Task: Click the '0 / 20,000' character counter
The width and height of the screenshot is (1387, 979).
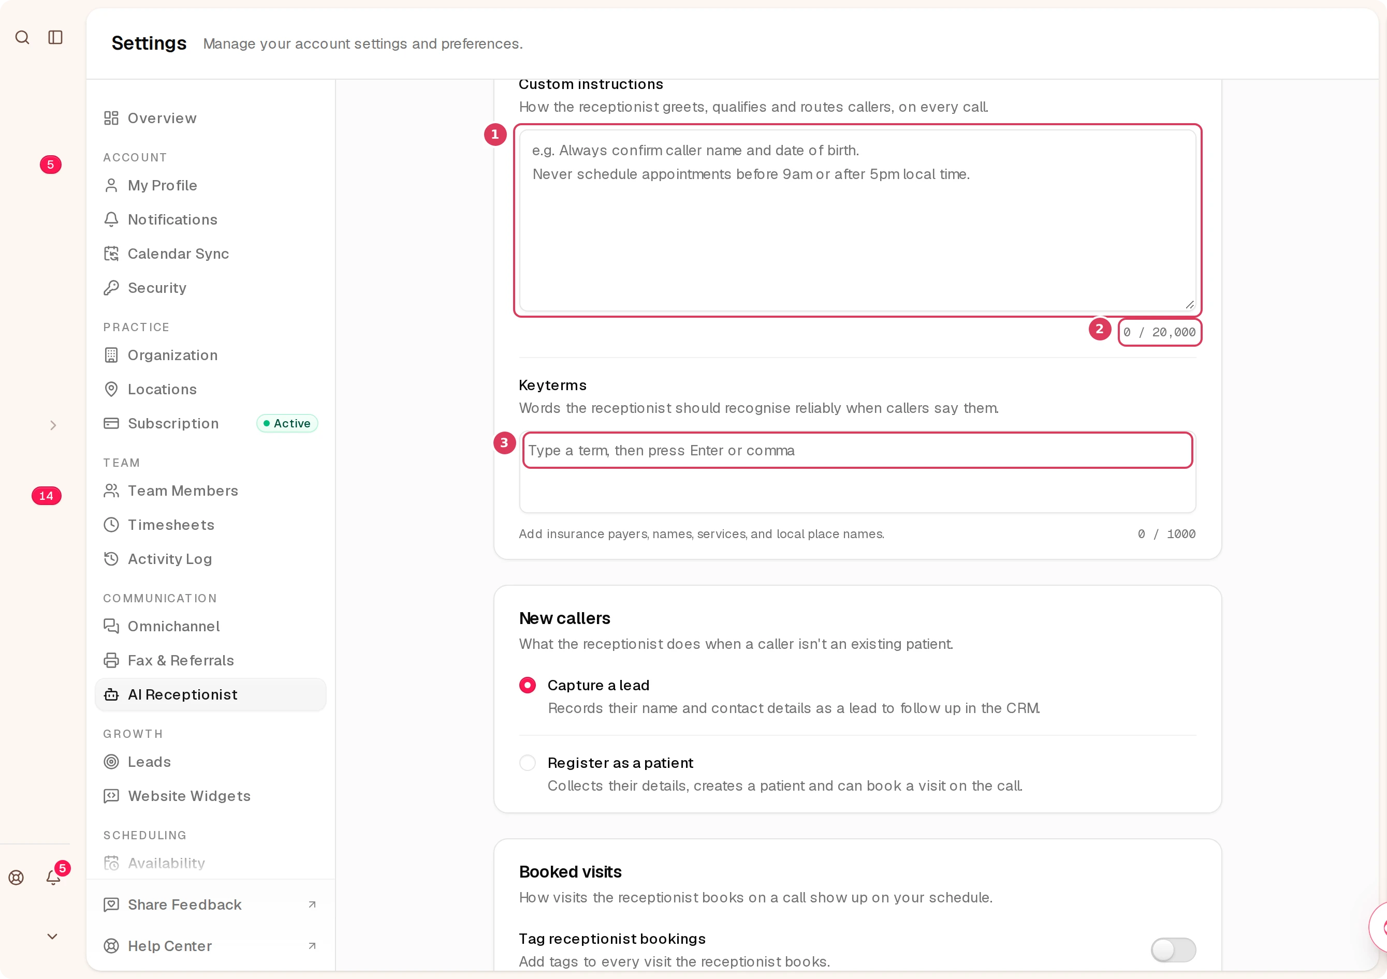Action: coord(1159,332)
